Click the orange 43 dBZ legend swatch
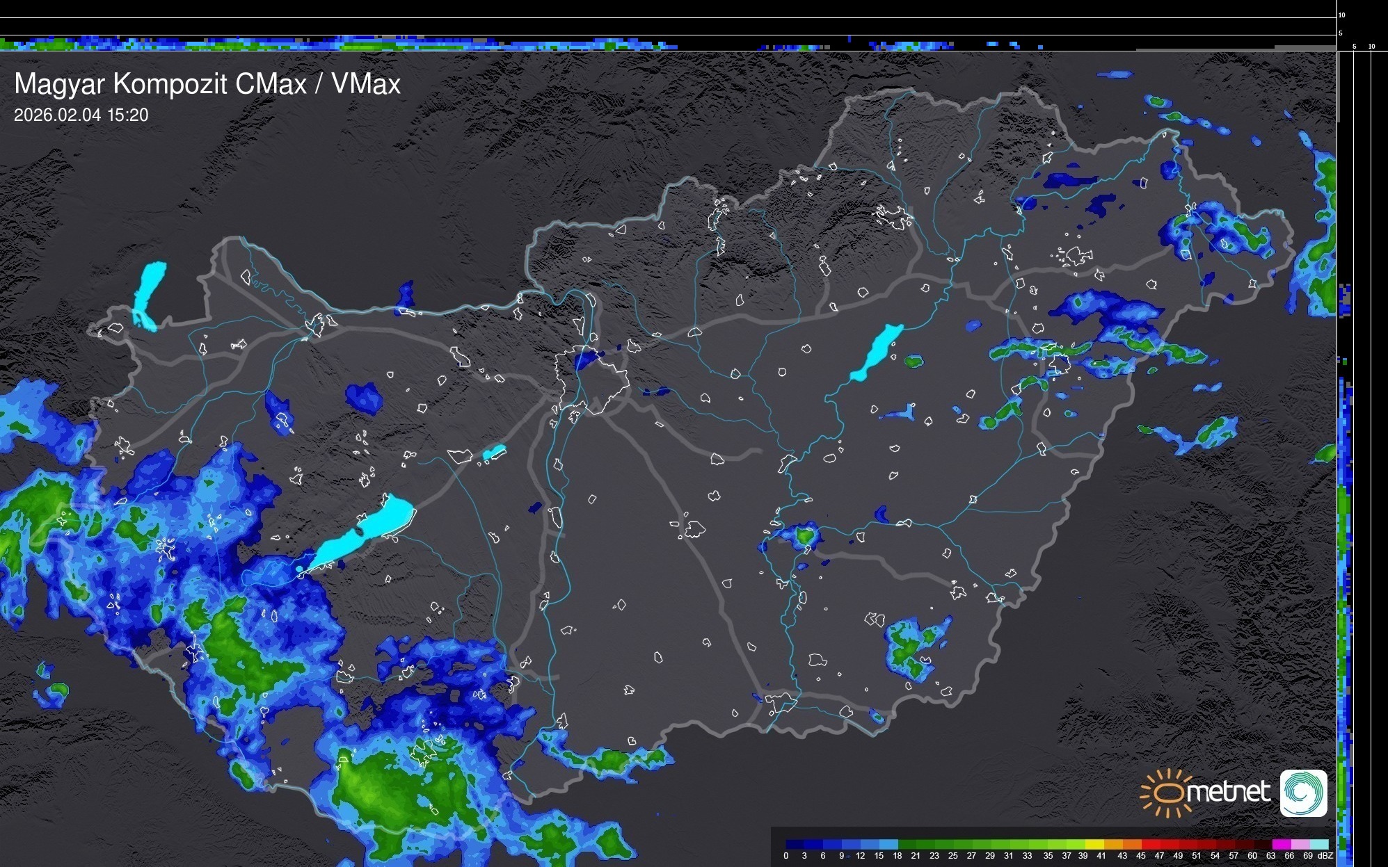Image resolution: width=1388 pixels, height=867 pixels. [x=1132, y=844]
